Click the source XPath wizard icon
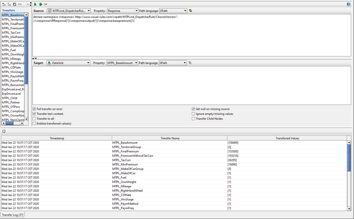Screen dimensions: 354x219 point(191,11)
